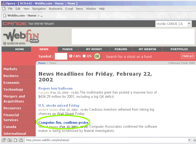Open the File menu
The image size is (196, 144).
(x=10, y=9)
